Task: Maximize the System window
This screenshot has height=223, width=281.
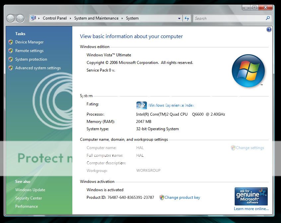Action: [x=254, y=7]
